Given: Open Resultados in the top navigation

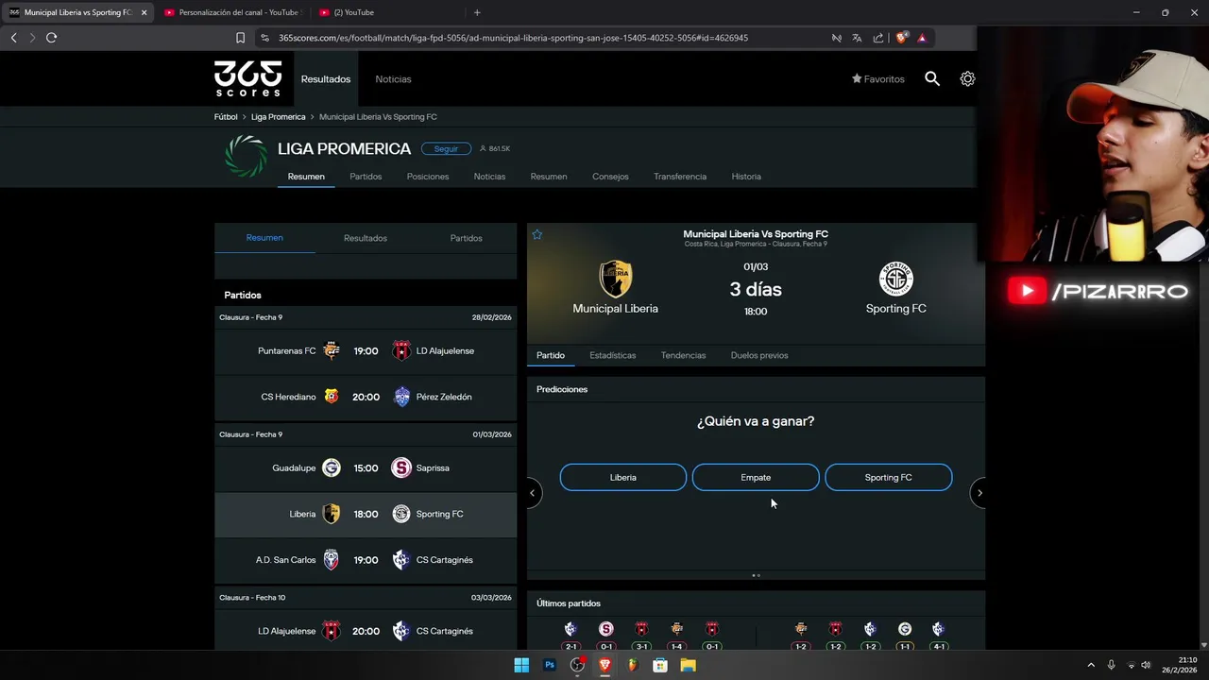Looking at the screenshot, I should tap(326, 79).
